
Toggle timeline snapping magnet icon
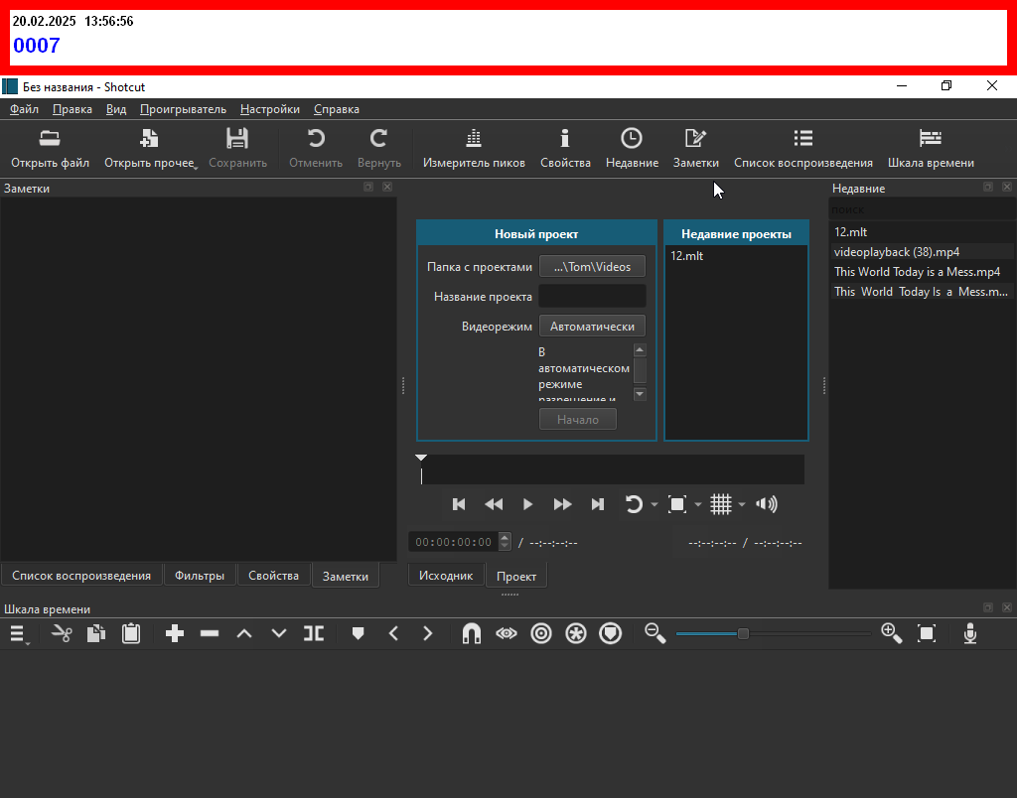(472, 633)
